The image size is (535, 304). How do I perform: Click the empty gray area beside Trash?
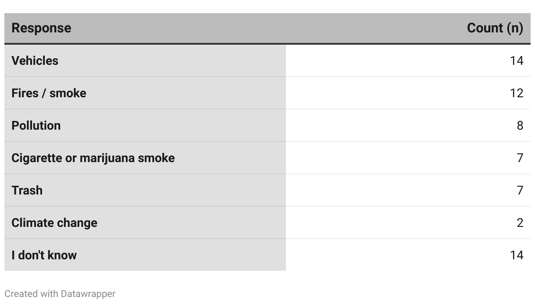(x=164, y=190)
